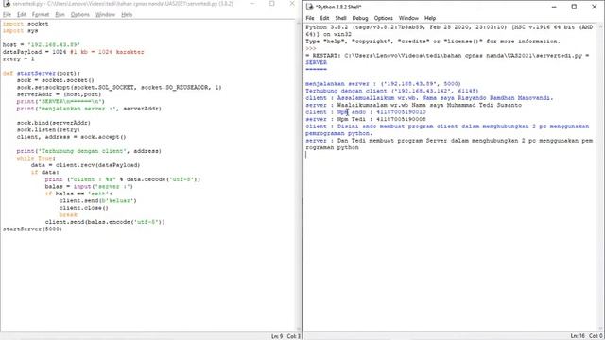Open Debug menu in Python Shell
Image resolution: width=605 pixels, height=340 pixels.
(x=360, y=18)
